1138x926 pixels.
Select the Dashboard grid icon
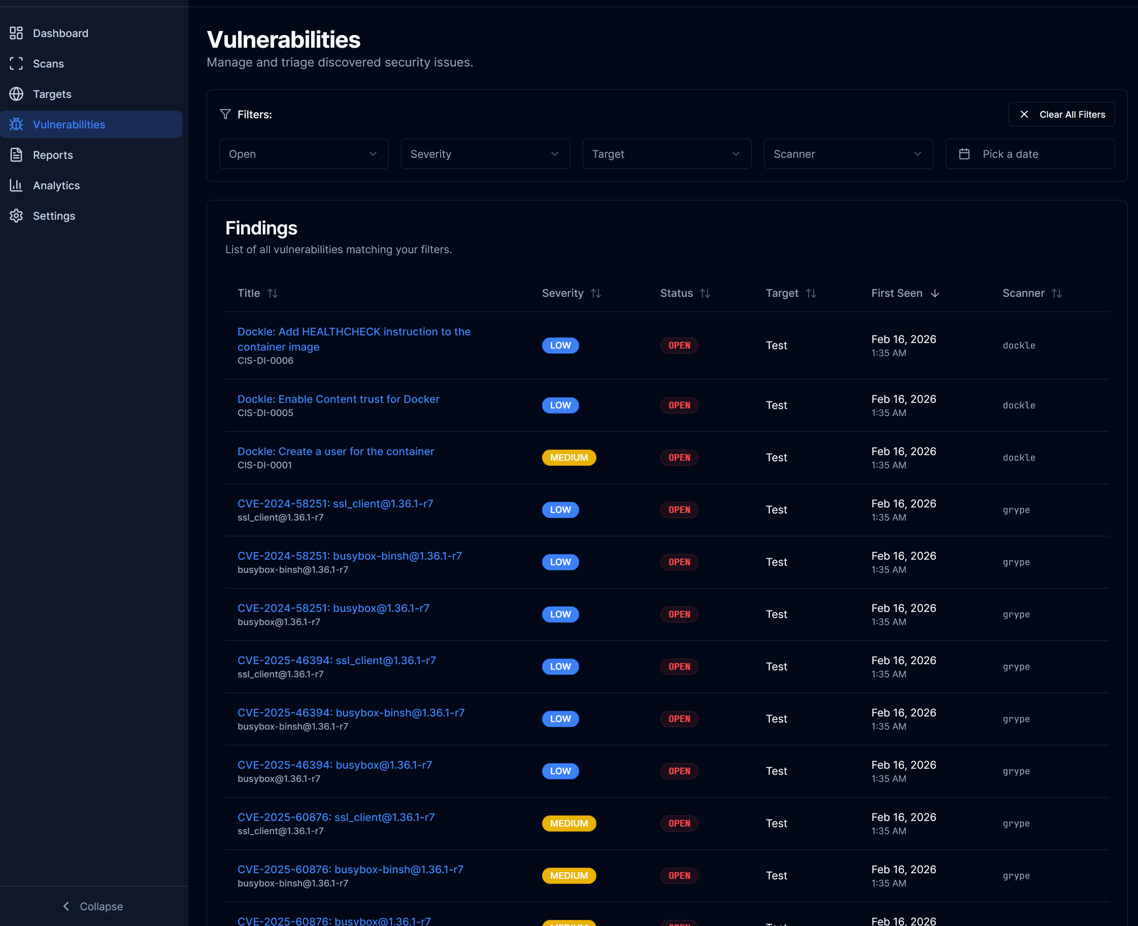point(16,33)
